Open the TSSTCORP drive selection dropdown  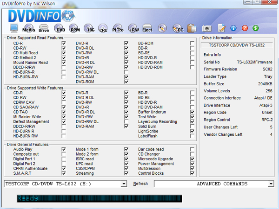click(124, 184)
